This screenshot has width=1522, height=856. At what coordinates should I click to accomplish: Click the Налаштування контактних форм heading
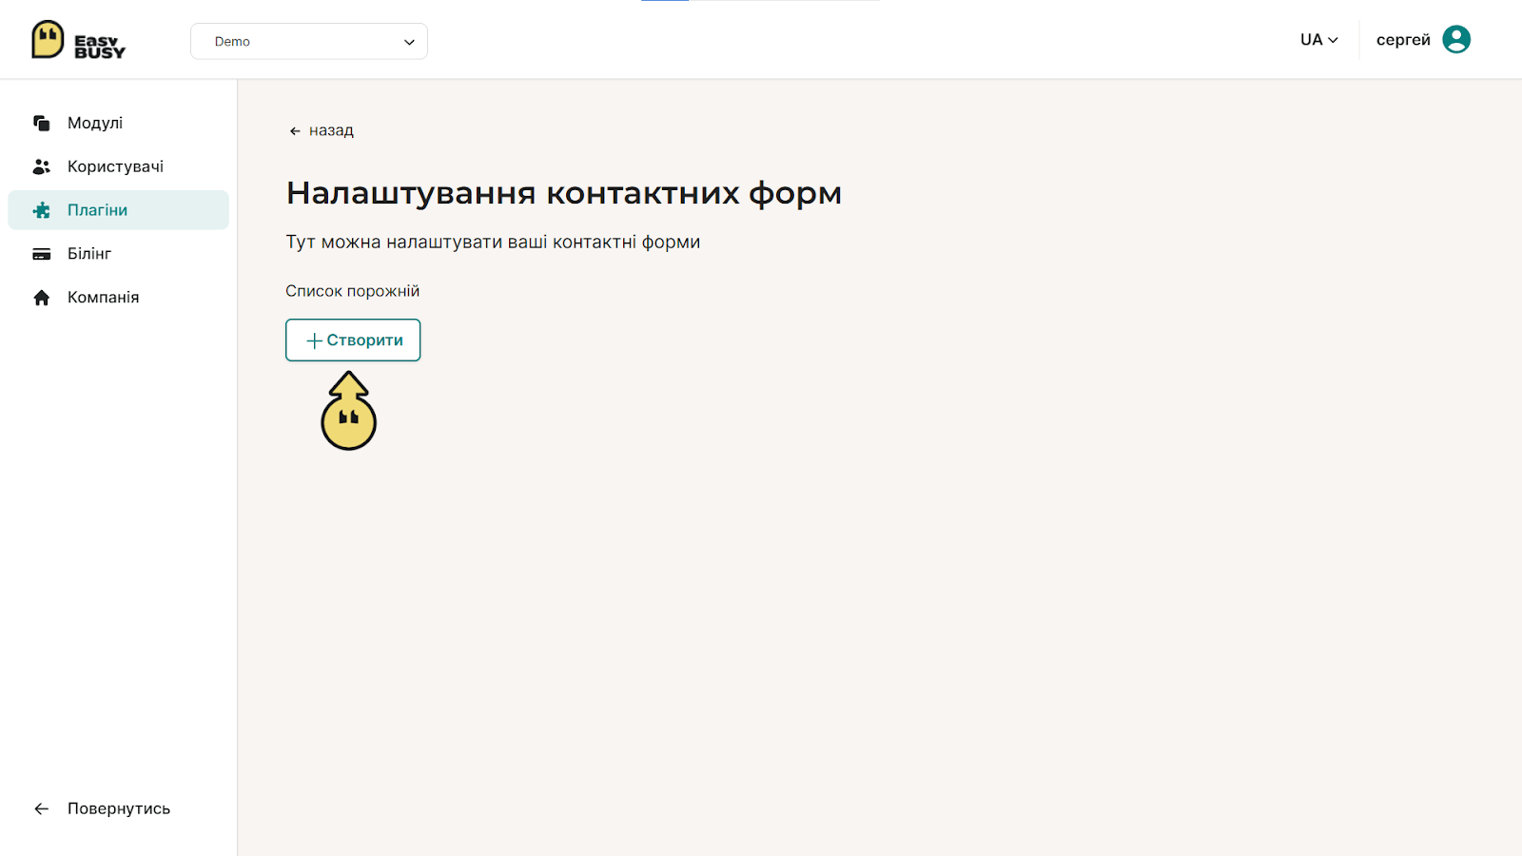click(x=564, y=193)
